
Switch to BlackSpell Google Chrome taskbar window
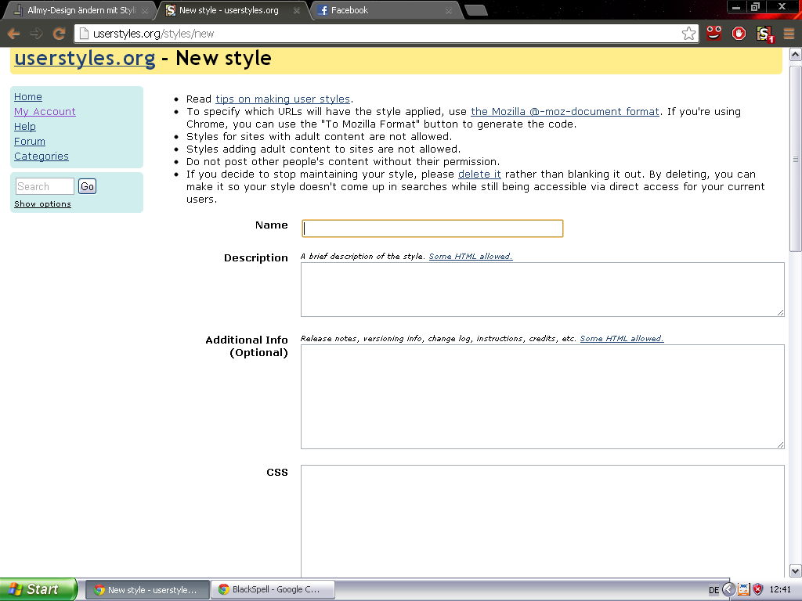click(273, 590)
